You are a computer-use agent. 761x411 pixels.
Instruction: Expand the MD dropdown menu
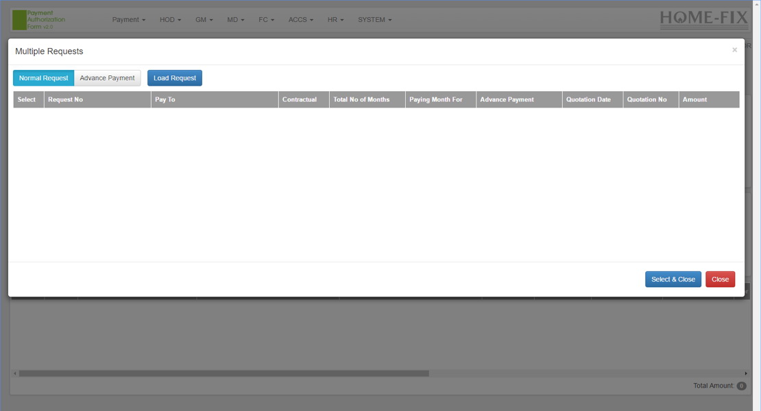(235, 19)
